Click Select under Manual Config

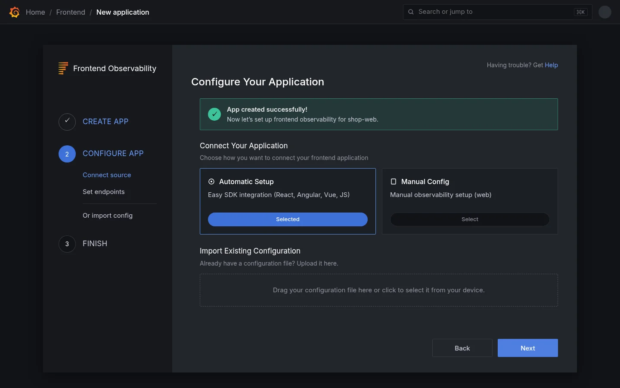470,219
